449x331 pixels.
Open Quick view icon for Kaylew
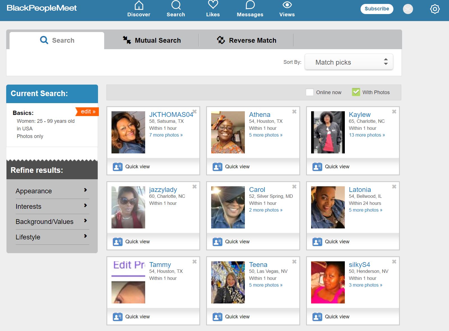click(x=317, y=167)
